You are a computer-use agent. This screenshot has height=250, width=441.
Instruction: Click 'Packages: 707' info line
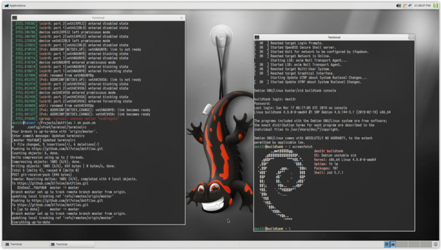pos(326,168)
